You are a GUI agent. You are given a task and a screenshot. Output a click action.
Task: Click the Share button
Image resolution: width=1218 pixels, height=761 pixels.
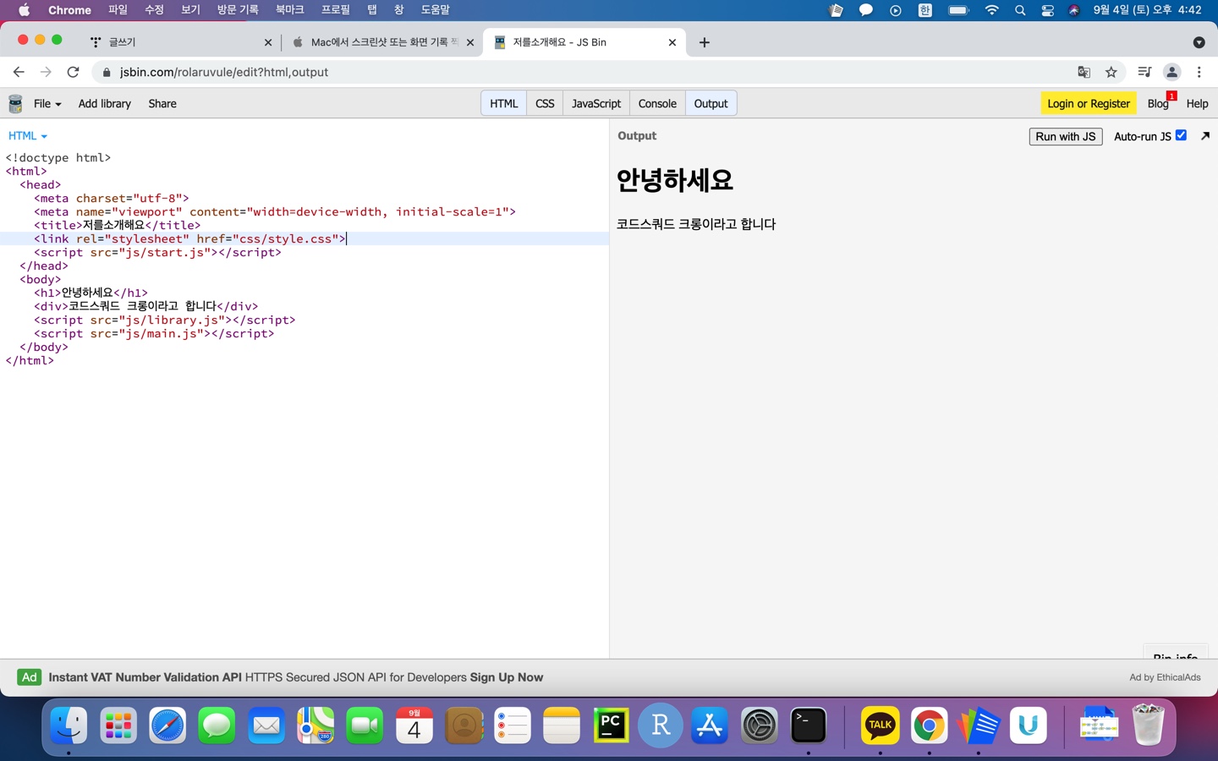(x=162, y=103)
